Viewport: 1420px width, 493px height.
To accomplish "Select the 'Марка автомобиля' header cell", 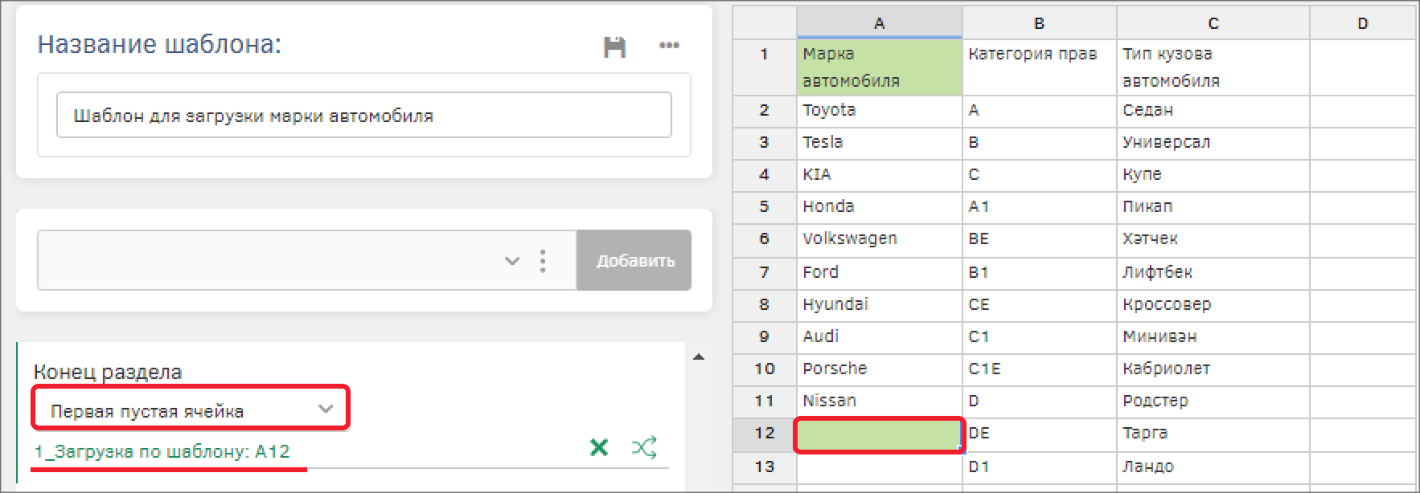I will (879, 67).
